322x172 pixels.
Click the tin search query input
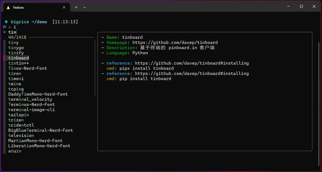12,32
